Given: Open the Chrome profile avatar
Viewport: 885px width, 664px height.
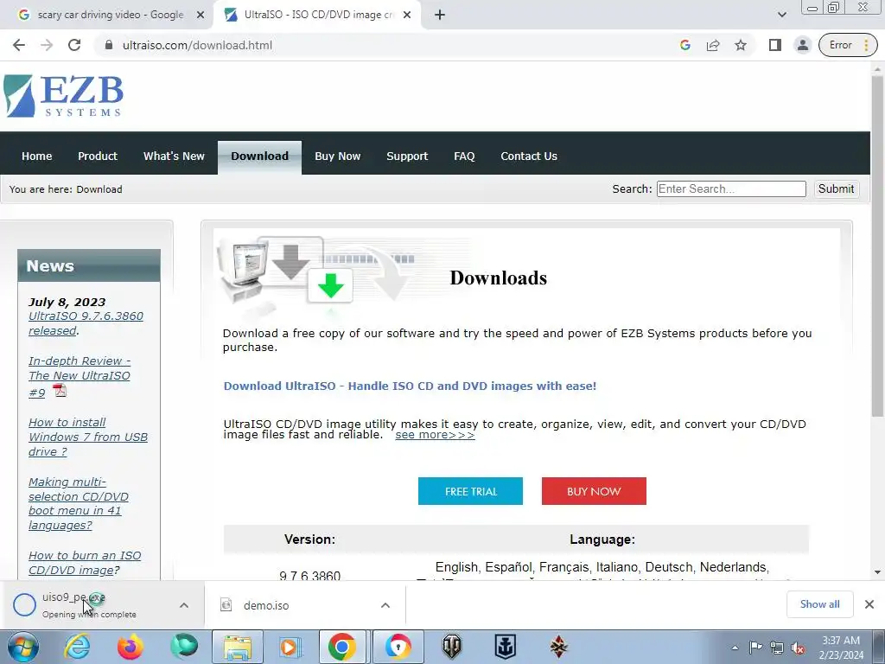Looking at the screenshot, I should click(802, 45).
